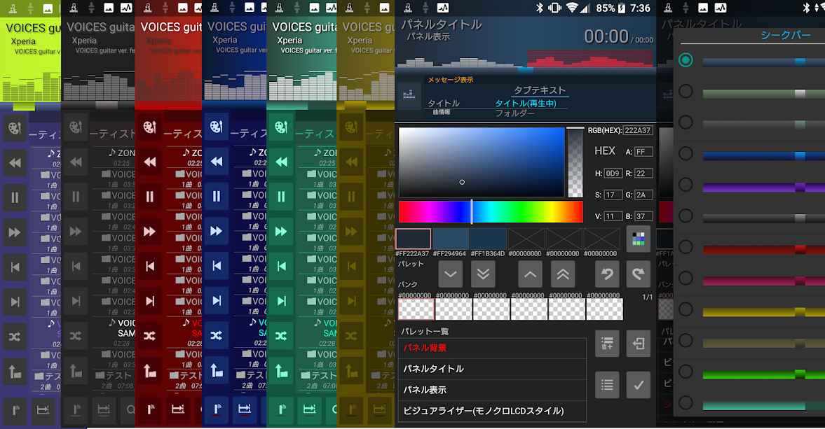Confirm colors with the checkmark button

pos(638,385)
